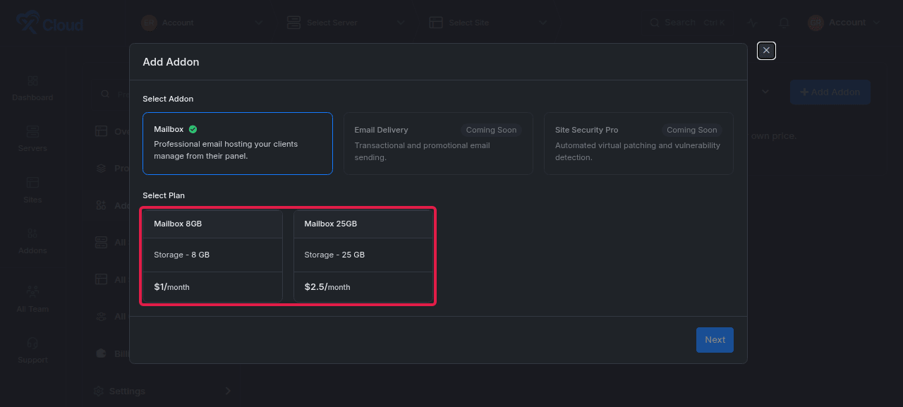Viewport: 903px width, 407px height.
Task: Expand the Settings menu chevron
Action: pos(228,391)
